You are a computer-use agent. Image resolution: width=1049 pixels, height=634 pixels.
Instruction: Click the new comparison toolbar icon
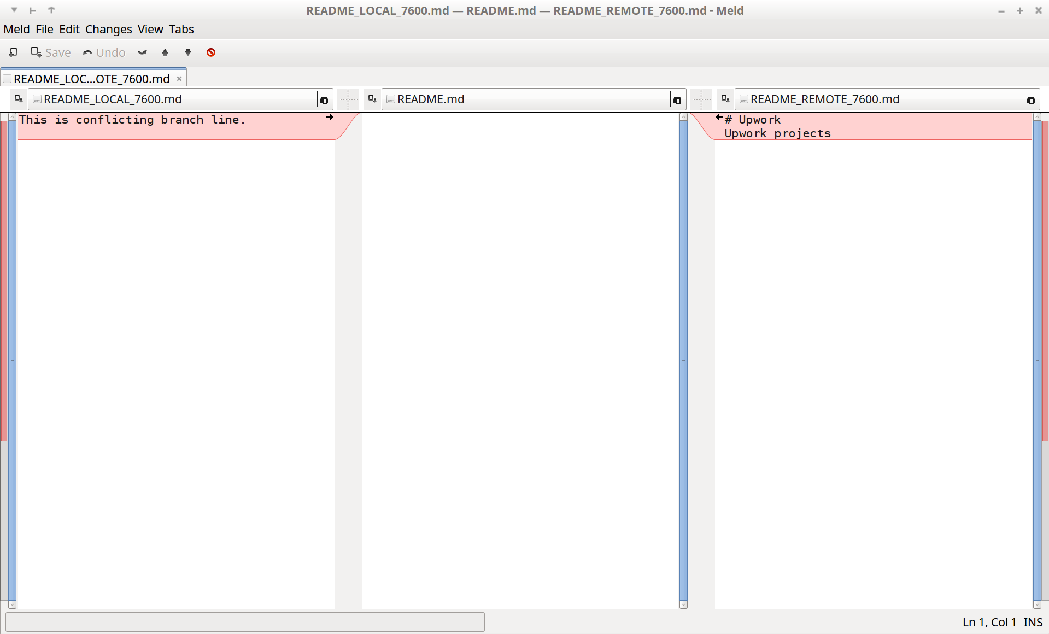pyautogui.click(x=13, y=52)
